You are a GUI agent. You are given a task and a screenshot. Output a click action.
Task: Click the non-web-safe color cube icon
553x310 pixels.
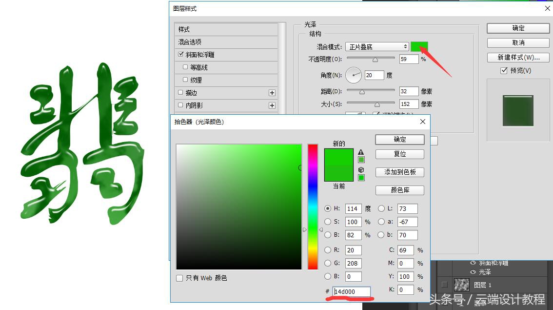pos(360,170)
